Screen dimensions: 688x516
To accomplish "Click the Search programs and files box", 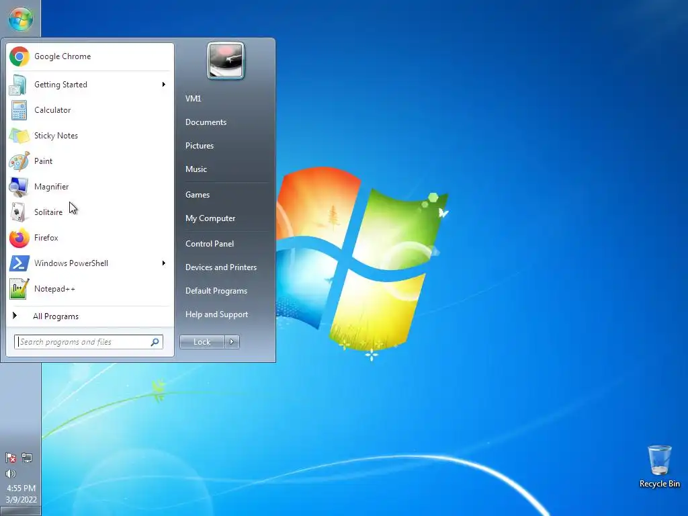I will tap(89, 342).
